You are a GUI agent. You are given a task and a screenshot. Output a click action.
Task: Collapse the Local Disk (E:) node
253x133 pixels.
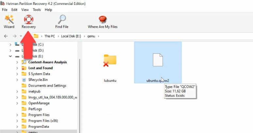coord(10,56)
